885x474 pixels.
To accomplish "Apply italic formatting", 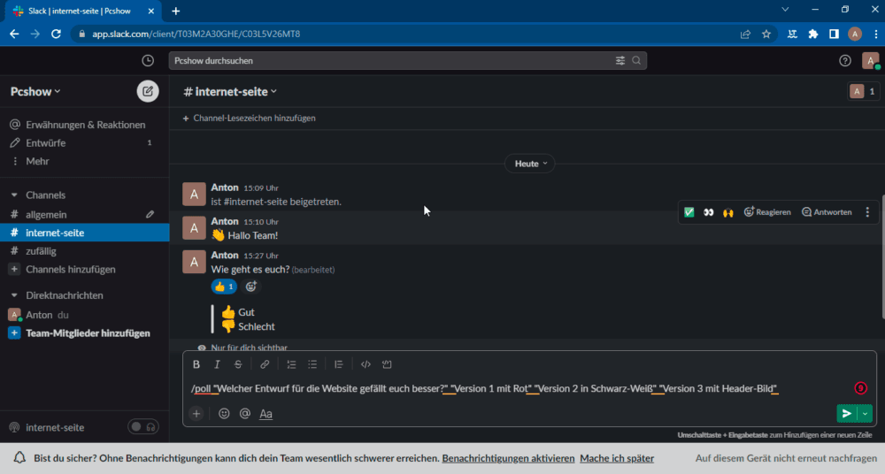I will pos(217,364).
